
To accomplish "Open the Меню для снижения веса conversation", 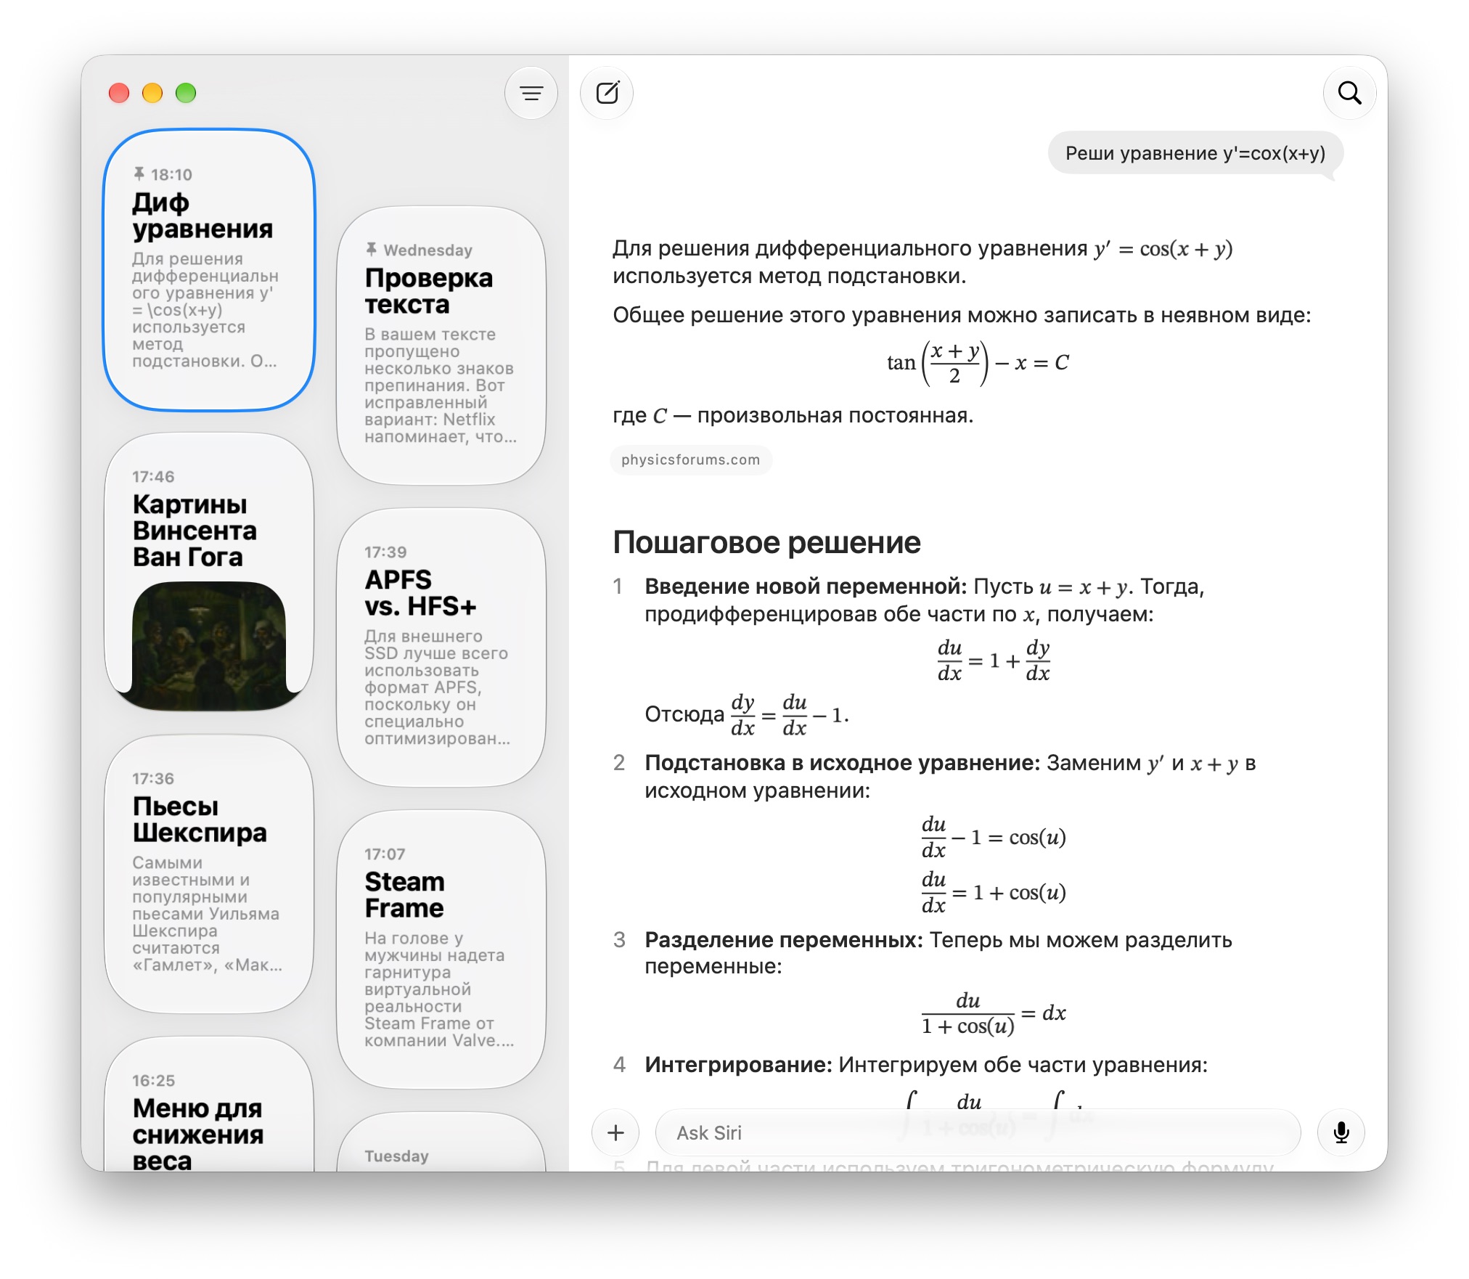I will coord(209,1104).
